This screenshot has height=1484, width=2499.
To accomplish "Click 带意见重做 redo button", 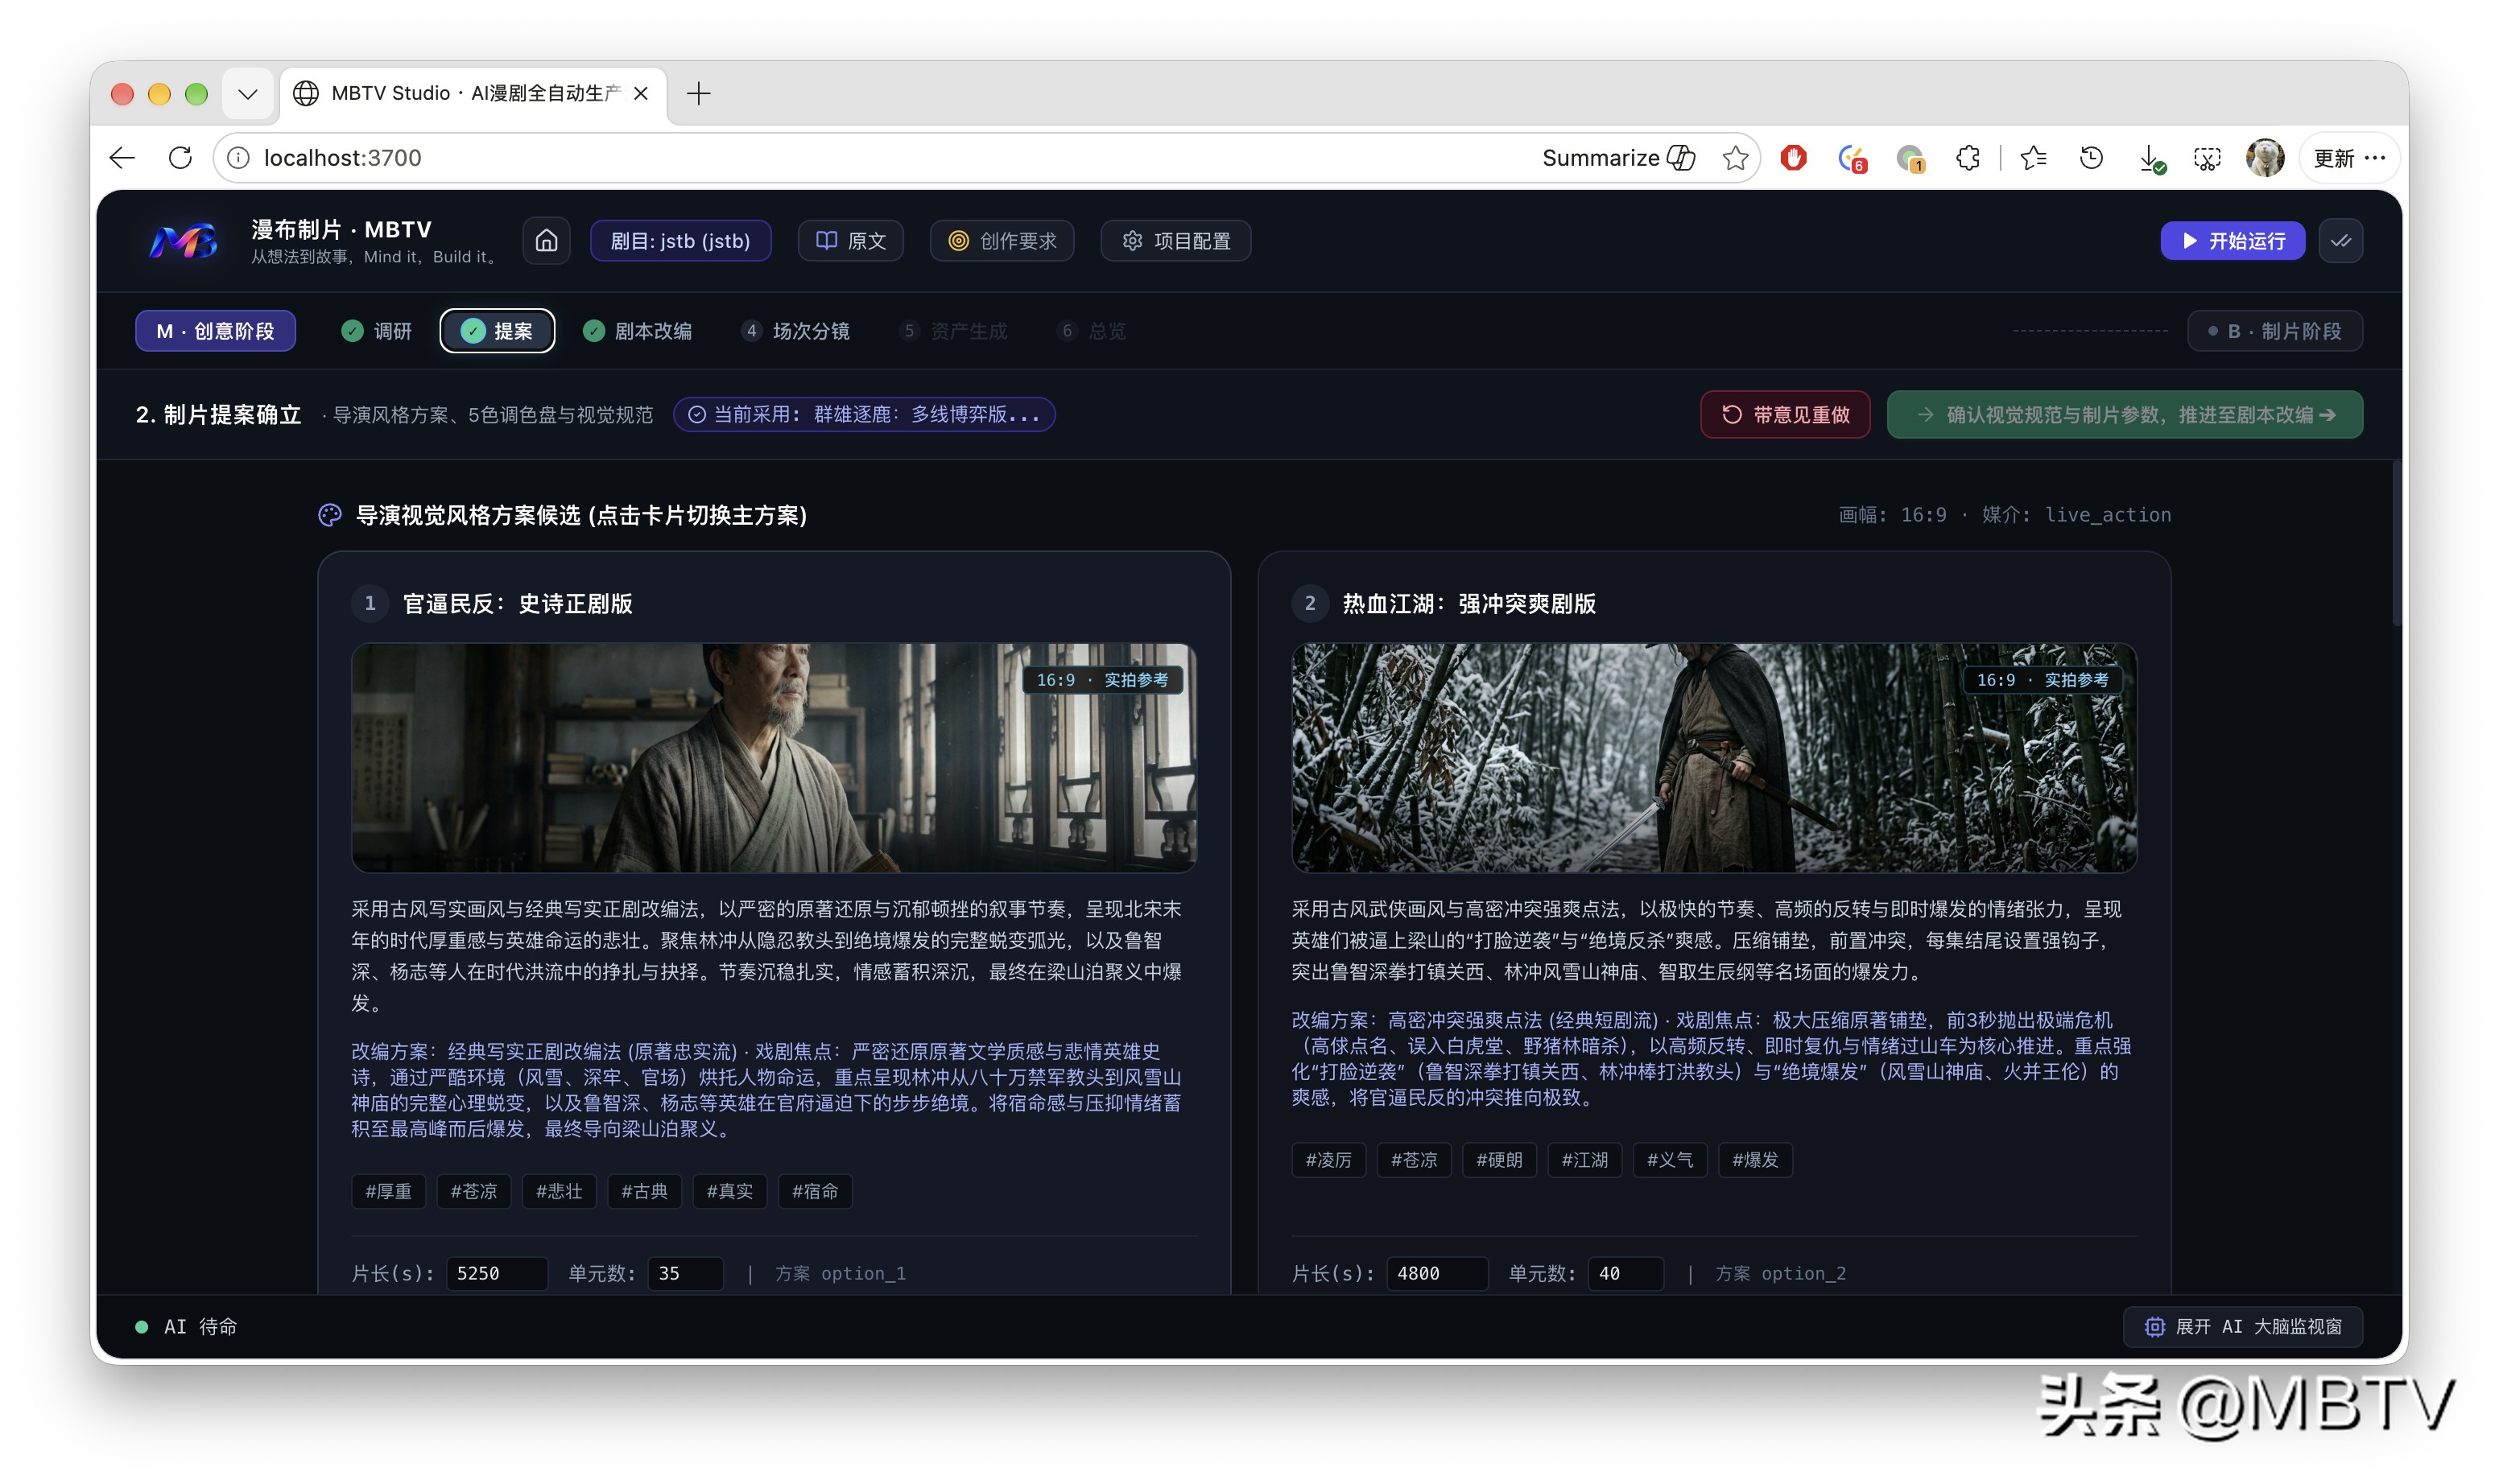I will [1785, 415].
